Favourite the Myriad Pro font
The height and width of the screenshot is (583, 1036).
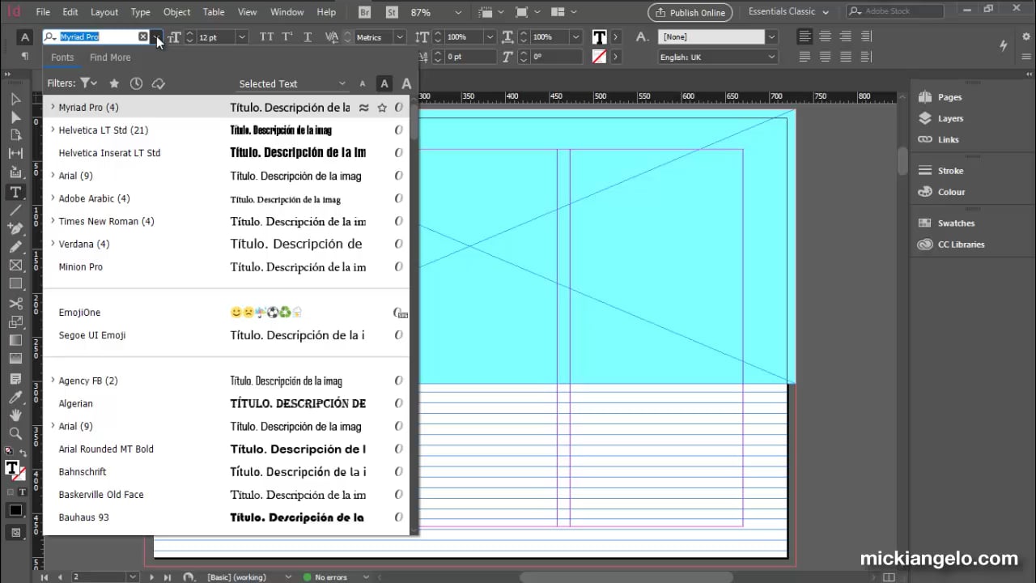tap(382, 108)
